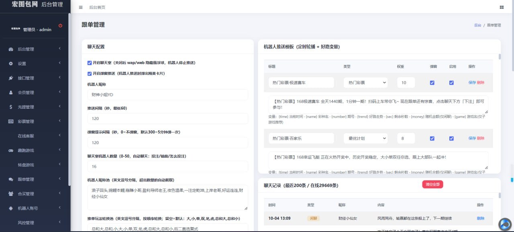Expand the 接口管理 sidebar chevron

(x=59, y=78)
